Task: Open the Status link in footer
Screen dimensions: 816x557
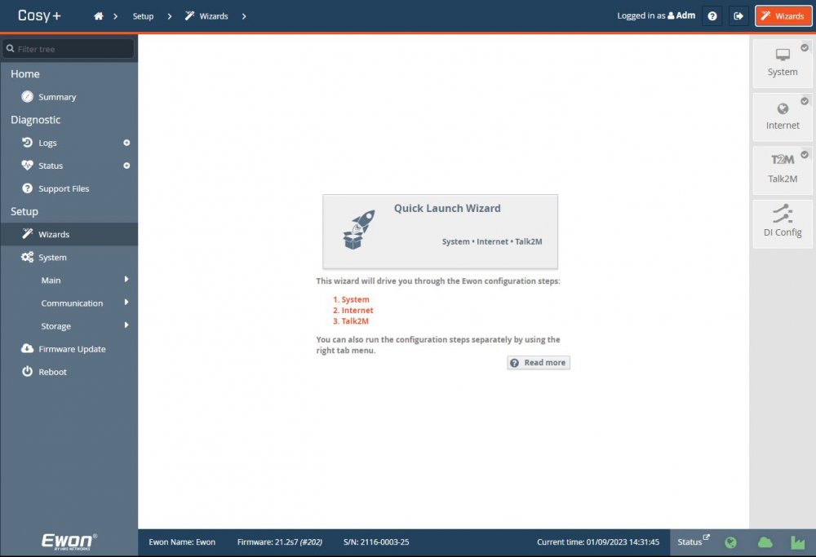Action: pyautogui.click(x=693, y=542)
